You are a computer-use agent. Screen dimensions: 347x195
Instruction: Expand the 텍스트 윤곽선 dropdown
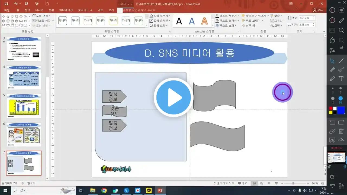pyautogui.click(x=238, y=21)
